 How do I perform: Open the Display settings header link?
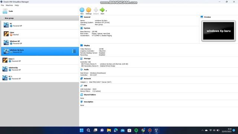pos(87,45)
